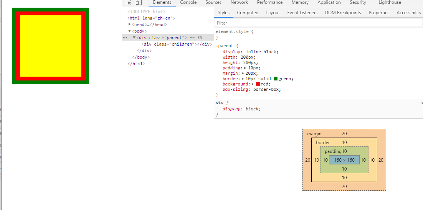Collapse the body element node
The height and width of the screenshot is (210, 423).
pos(130,31)
